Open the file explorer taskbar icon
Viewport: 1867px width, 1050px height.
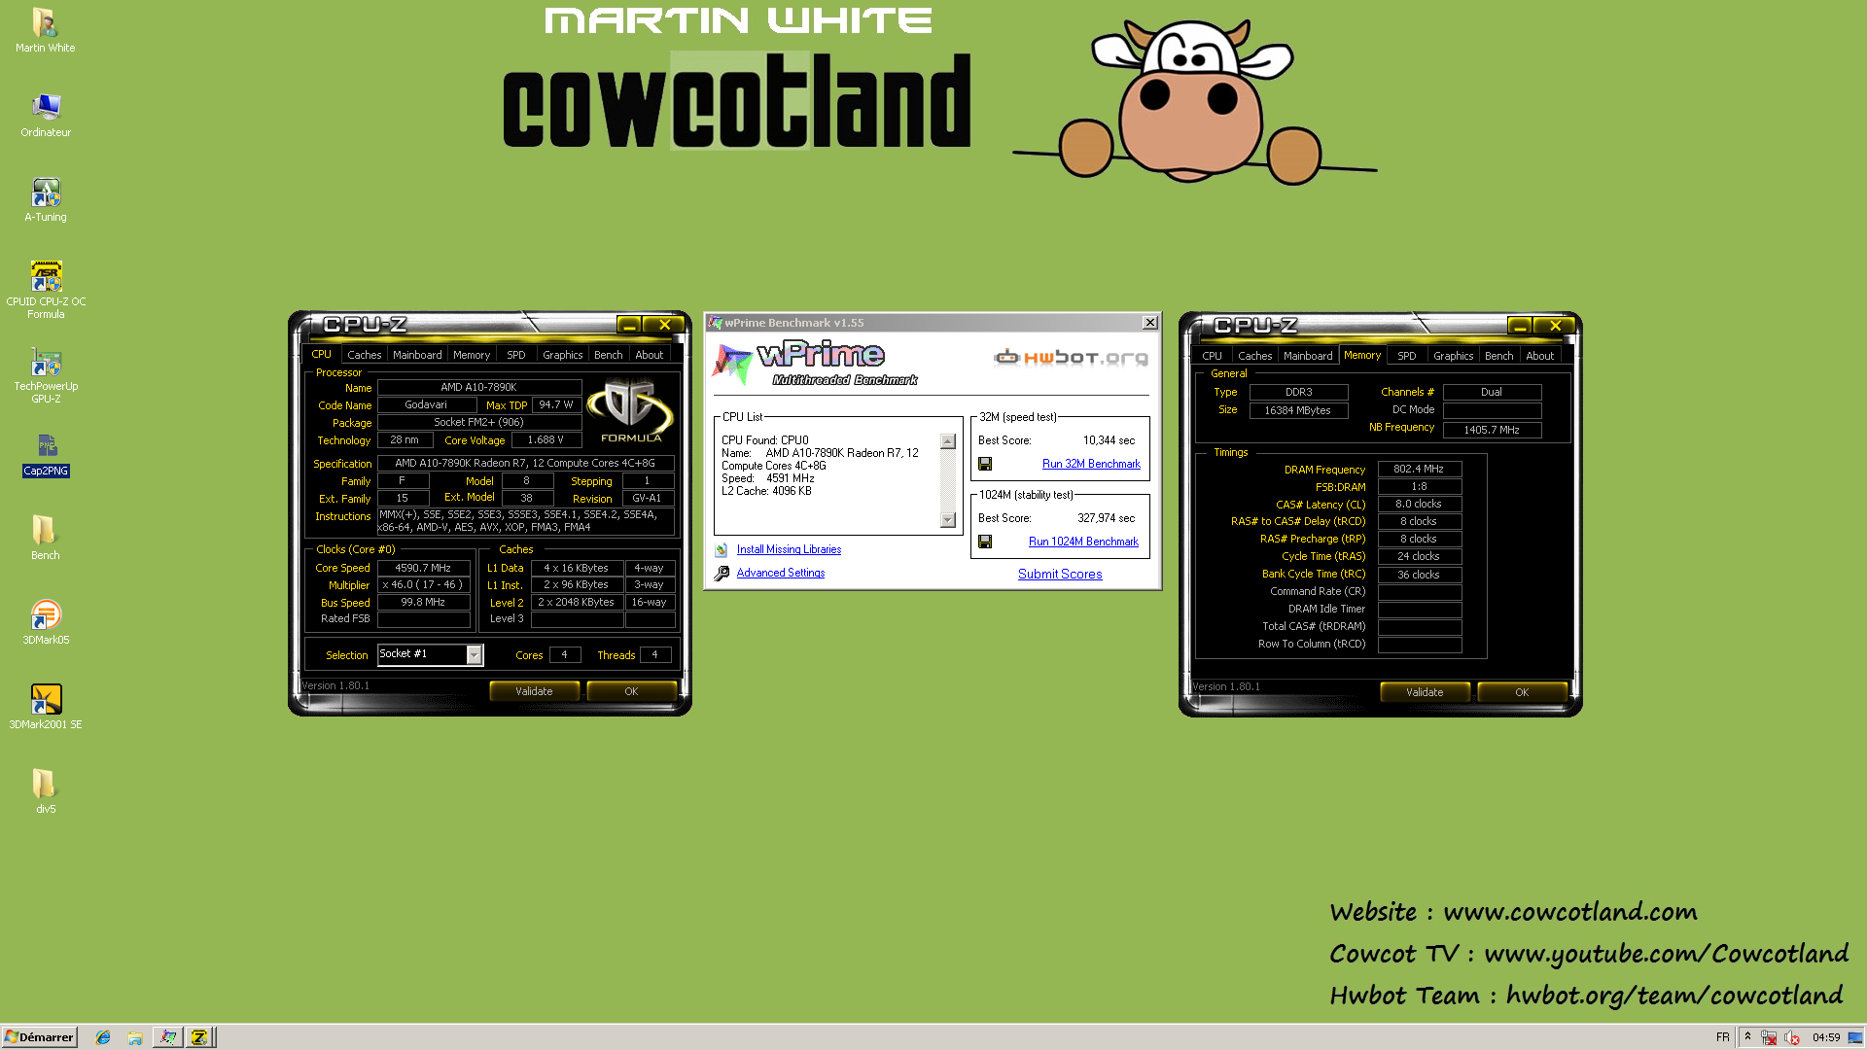point(135,1037)
